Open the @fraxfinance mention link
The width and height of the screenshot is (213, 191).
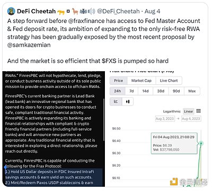click(x=86, y=21)
